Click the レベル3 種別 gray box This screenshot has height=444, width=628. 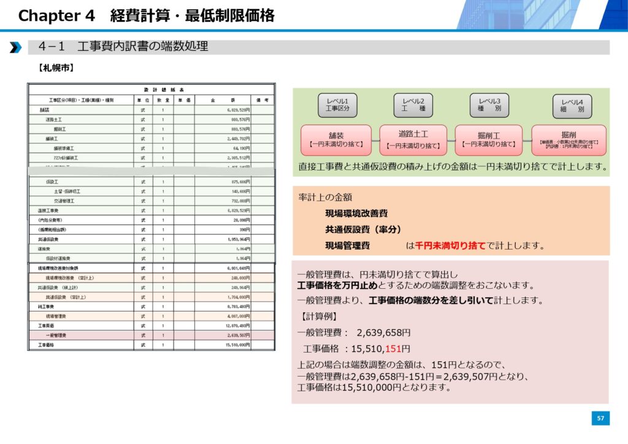[x=489, y=105]
